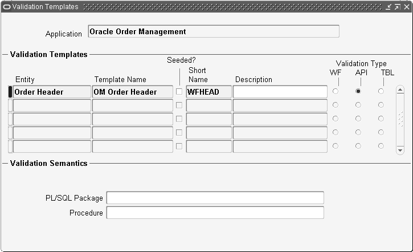Click the third row Short Name field
Viewport: 413px width, 252px height.
tap(209, 119)
